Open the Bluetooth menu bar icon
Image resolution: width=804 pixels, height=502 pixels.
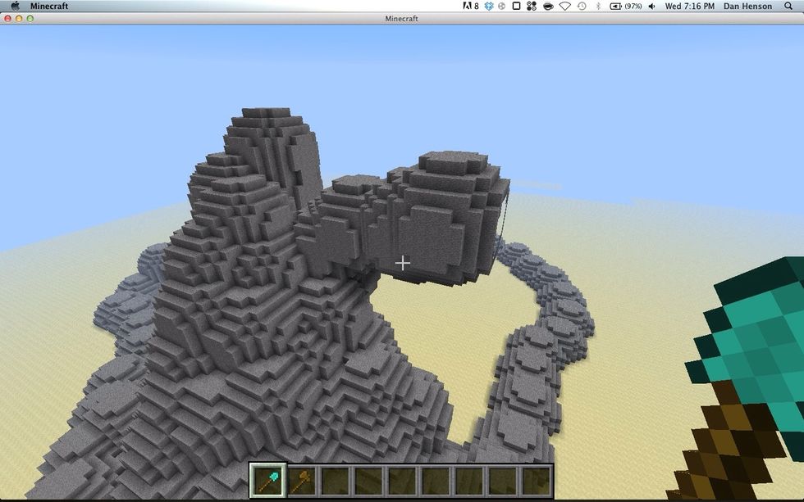(597, 6)
